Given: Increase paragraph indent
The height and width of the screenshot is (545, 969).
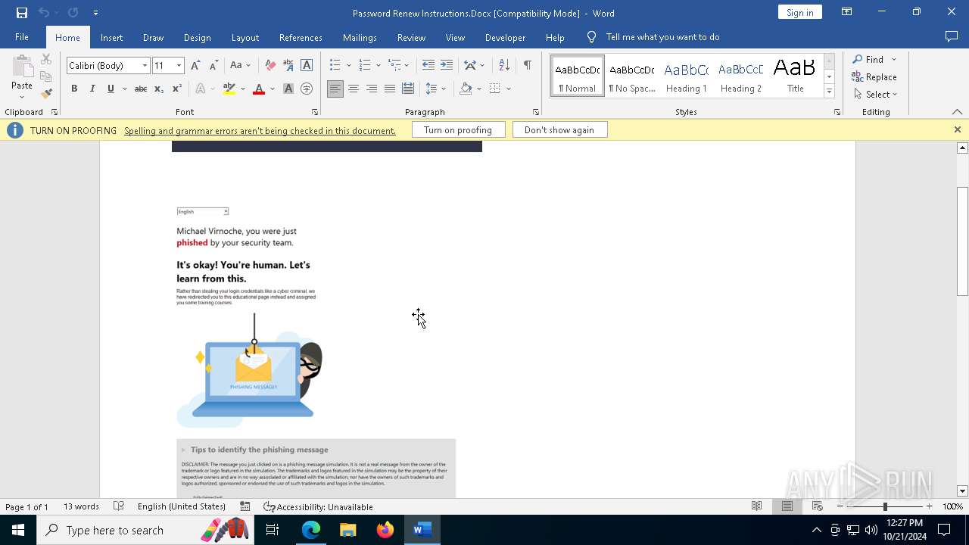Looking at the screenshot, I should pos(447,66).
